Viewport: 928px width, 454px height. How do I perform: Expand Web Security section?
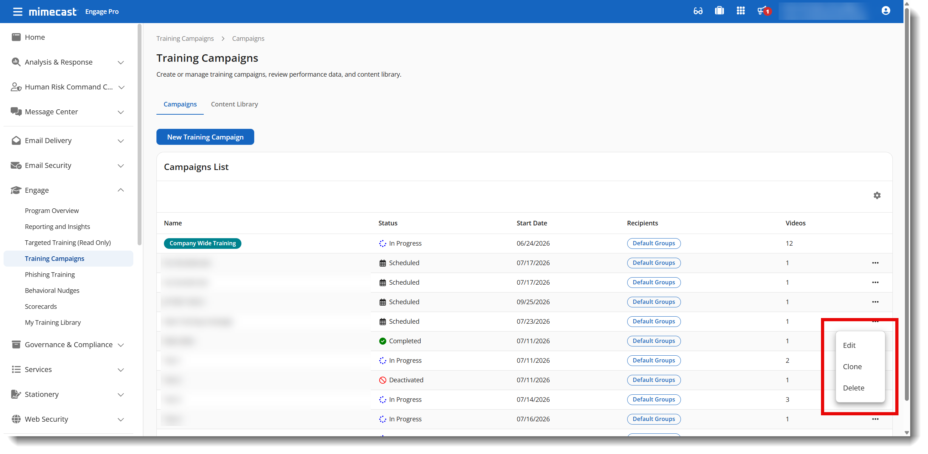pos(121,420)
